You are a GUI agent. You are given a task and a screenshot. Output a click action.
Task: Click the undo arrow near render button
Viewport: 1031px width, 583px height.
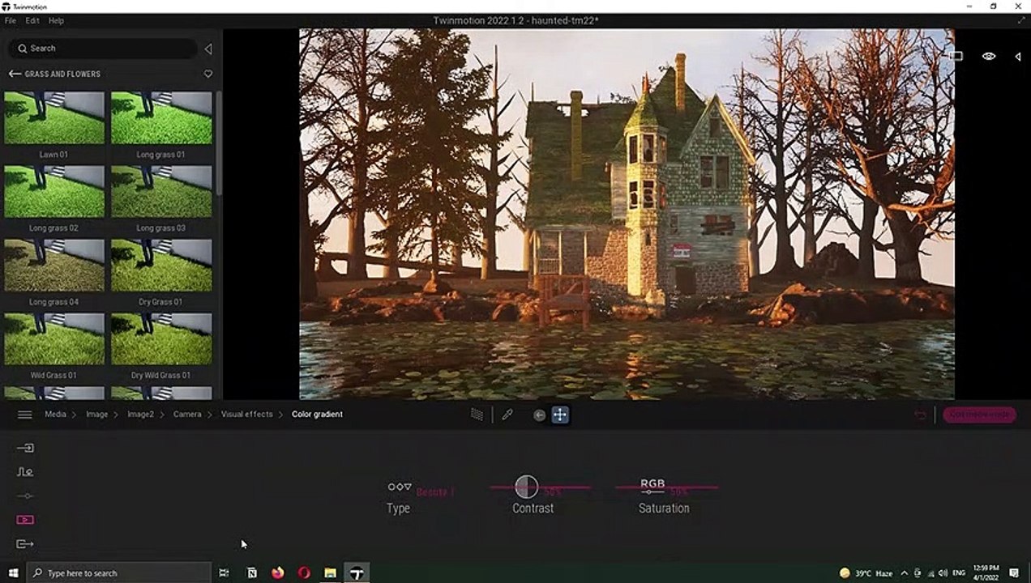pos(920,415)
